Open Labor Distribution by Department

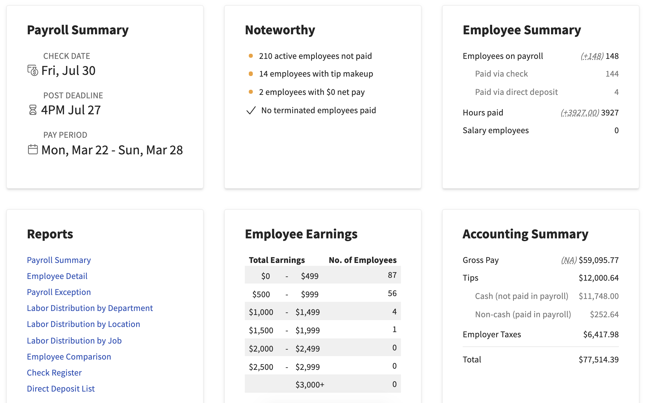(x=90, y=308)
